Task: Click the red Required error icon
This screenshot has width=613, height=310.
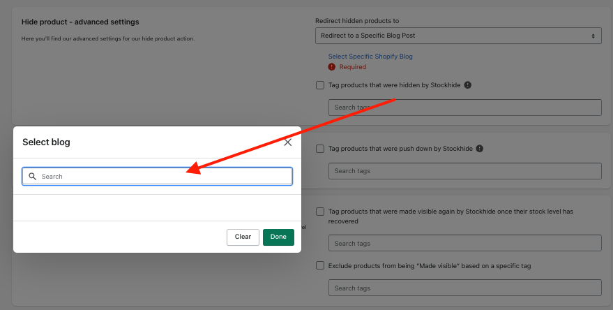Action: (x=332, y=67)
